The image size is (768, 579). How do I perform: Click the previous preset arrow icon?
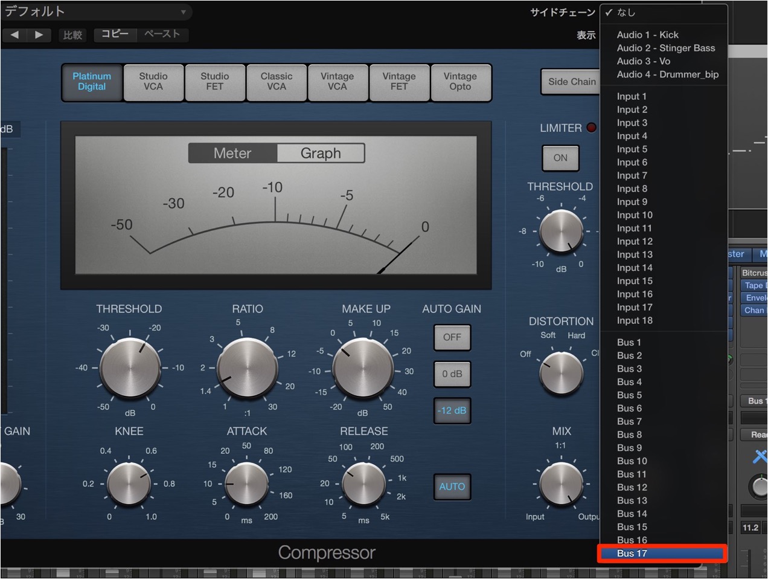[x=14, y=34]
